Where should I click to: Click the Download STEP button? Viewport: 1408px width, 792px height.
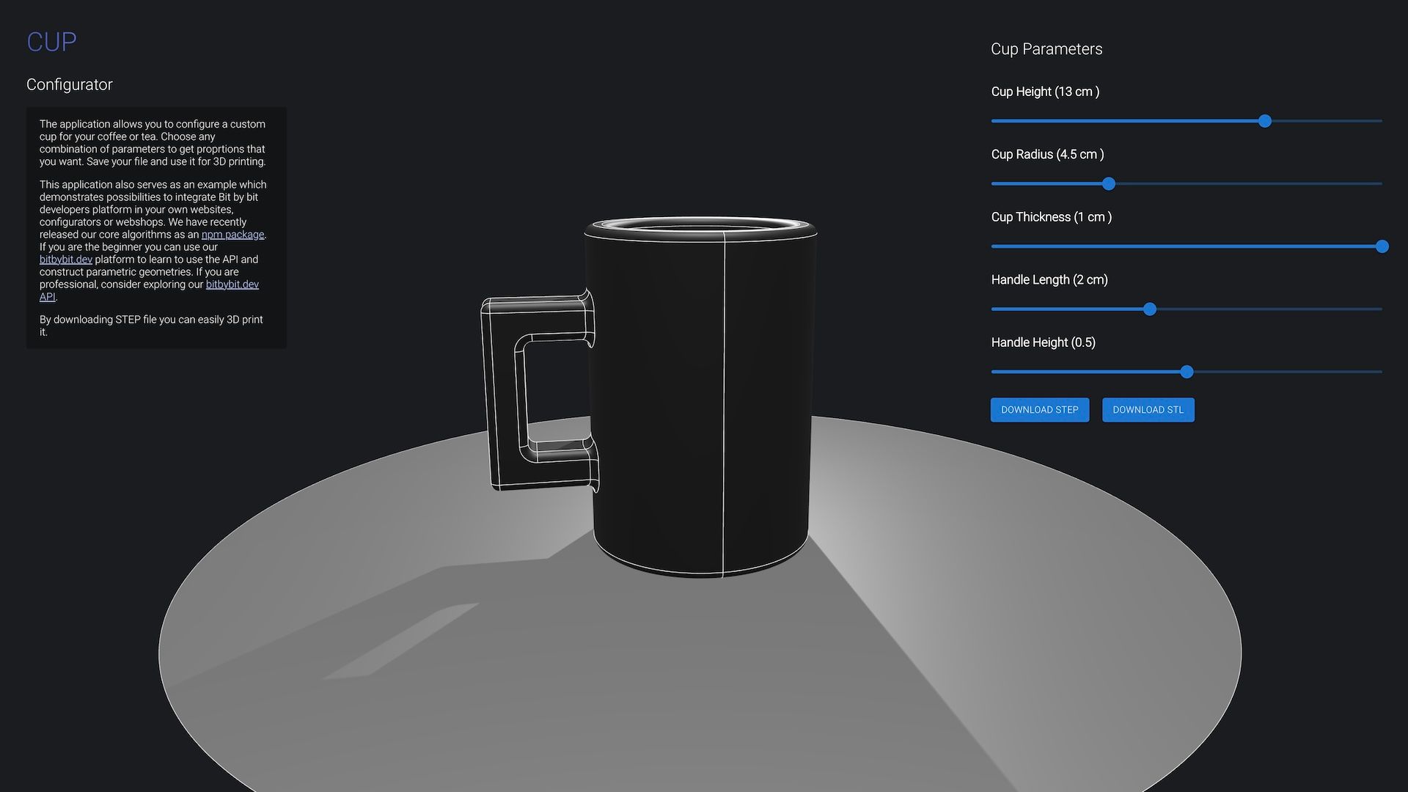point(1039,410)
